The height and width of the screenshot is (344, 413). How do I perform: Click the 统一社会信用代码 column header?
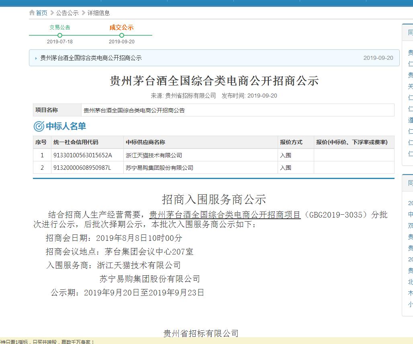click(x=87, y=142)
